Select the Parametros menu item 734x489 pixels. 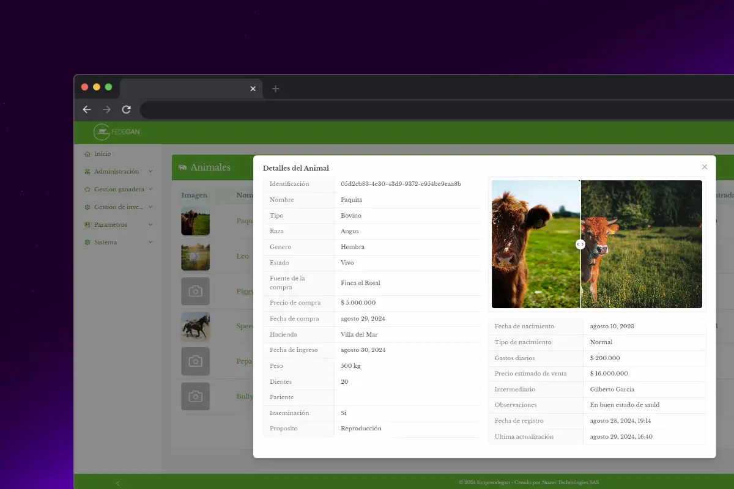[111, 225]
